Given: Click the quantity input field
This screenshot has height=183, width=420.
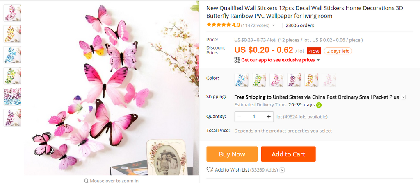Looking at the screenshot, I should click(254, 117).
